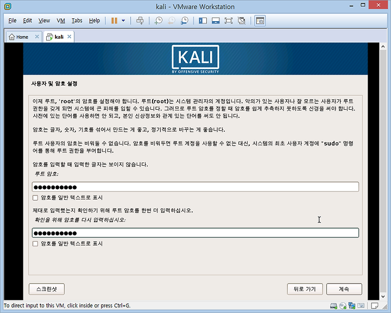Open the power options dropdown arrow

click(x=123, y=21)
